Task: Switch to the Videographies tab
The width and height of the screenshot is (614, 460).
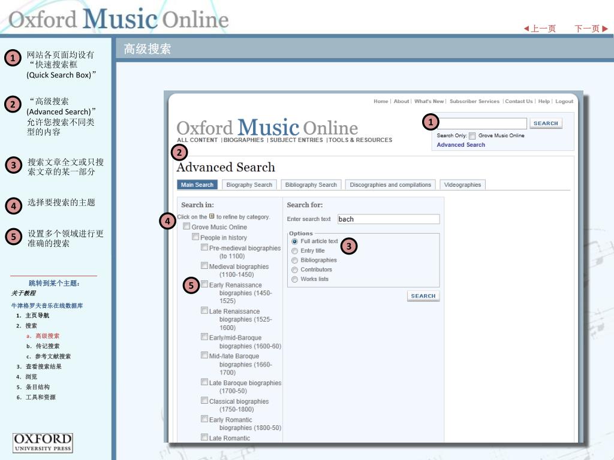Action: click(462, 184)
